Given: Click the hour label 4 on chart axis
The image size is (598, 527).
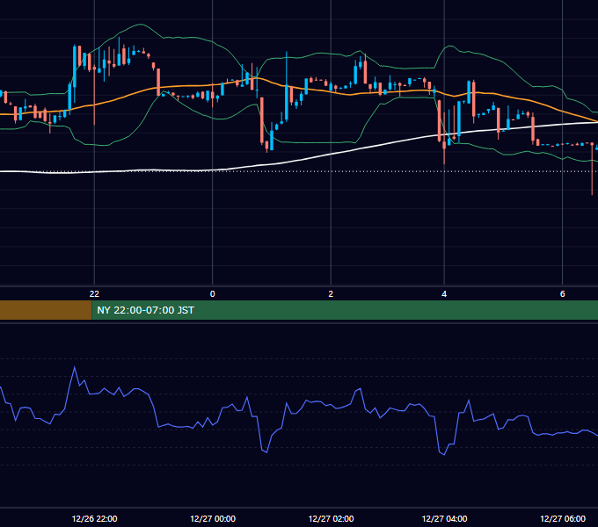Looking at the screenshot, I should 444,294.
